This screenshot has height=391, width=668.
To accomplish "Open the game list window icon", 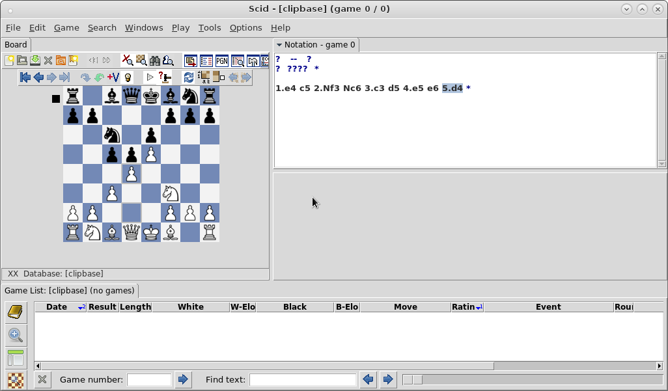I will click(x=206, y=61).
